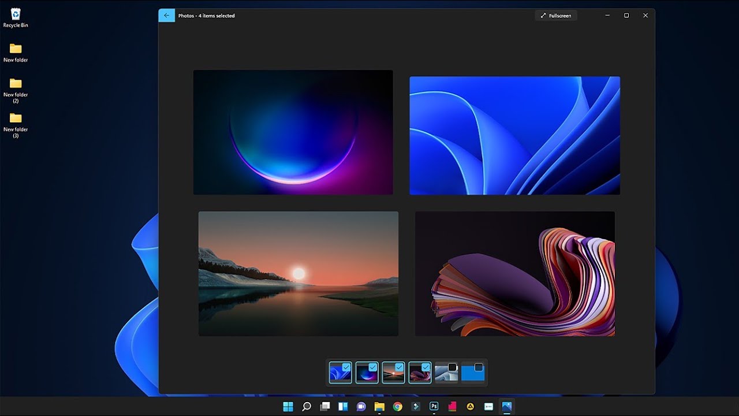Image resolution: width=739 pixels, height=416 pixels.
Task: Click the pink staircase taskbar icon
Action: (x=453, y=406)
